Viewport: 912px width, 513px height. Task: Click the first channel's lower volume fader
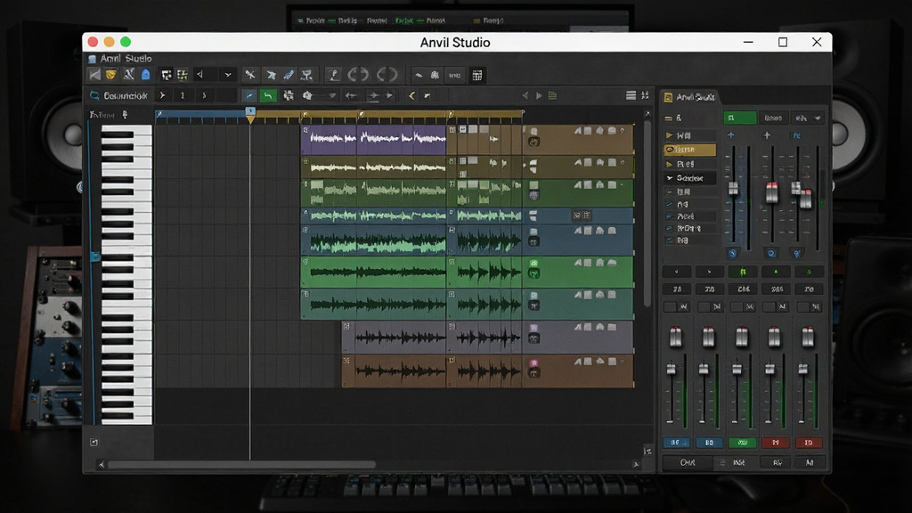pos(672,370)
